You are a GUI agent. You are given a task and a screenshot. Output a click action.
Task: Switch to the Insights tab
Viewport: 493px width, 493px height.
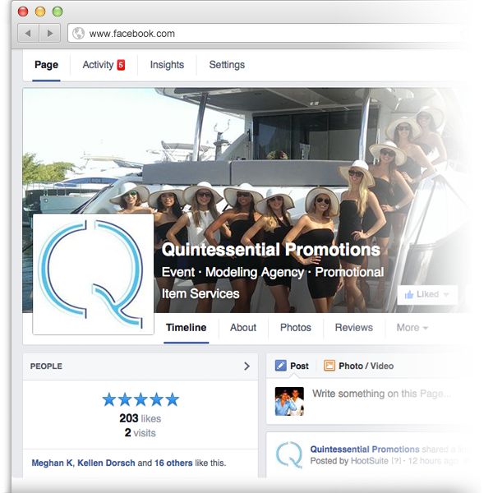pos(167,65)
